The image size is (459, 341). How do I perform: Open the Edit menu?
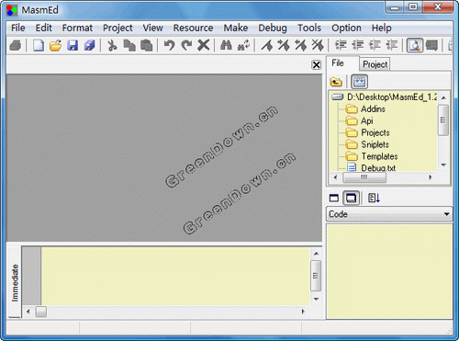pos(44,28)
